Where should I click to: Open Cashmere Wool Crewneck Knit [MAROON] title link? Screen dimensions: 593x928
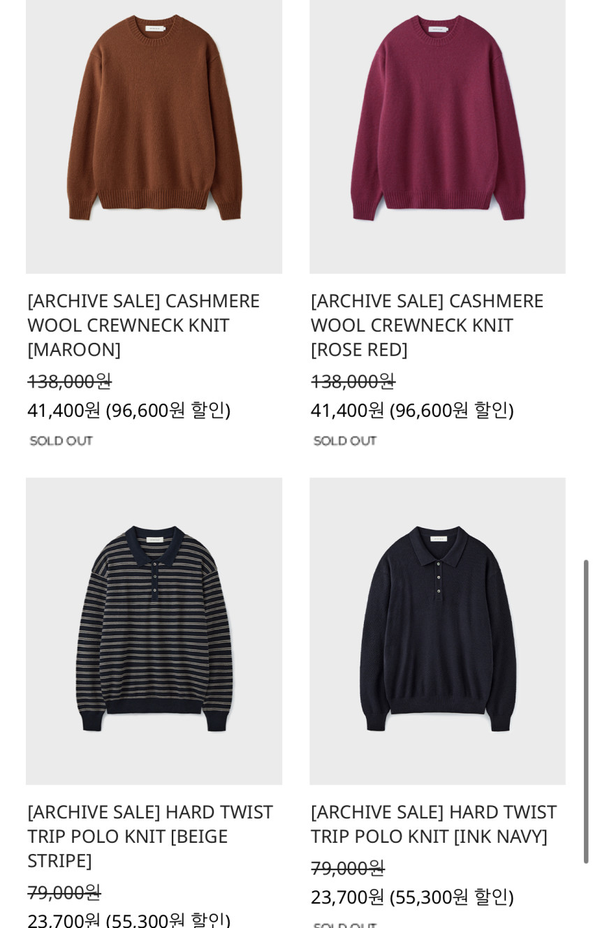144,325
